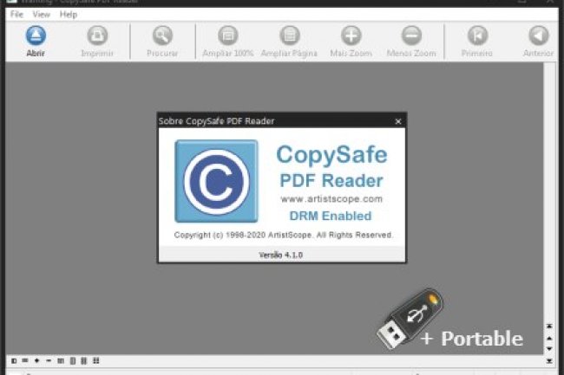This screenshot has width=564, height=375.
Task: Click the Anterior previous-page icon
Action: [538, 36]
